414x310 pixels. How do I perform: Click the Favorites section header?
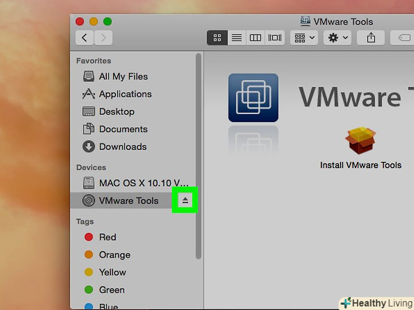tap(94, 61)
